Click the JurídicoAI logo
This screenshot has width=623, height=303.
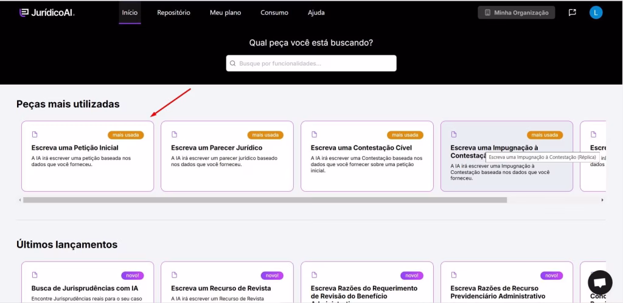coord(47,13)
